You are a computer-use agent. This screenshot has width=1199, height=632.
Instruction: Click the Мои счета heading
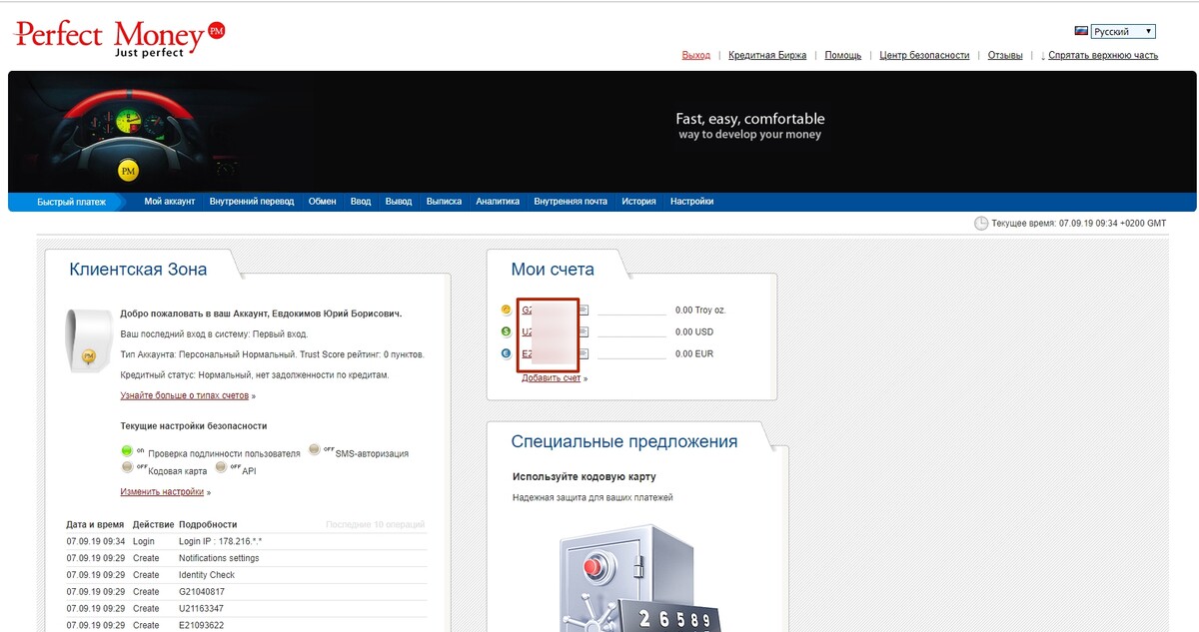click(x=553, y=270)
